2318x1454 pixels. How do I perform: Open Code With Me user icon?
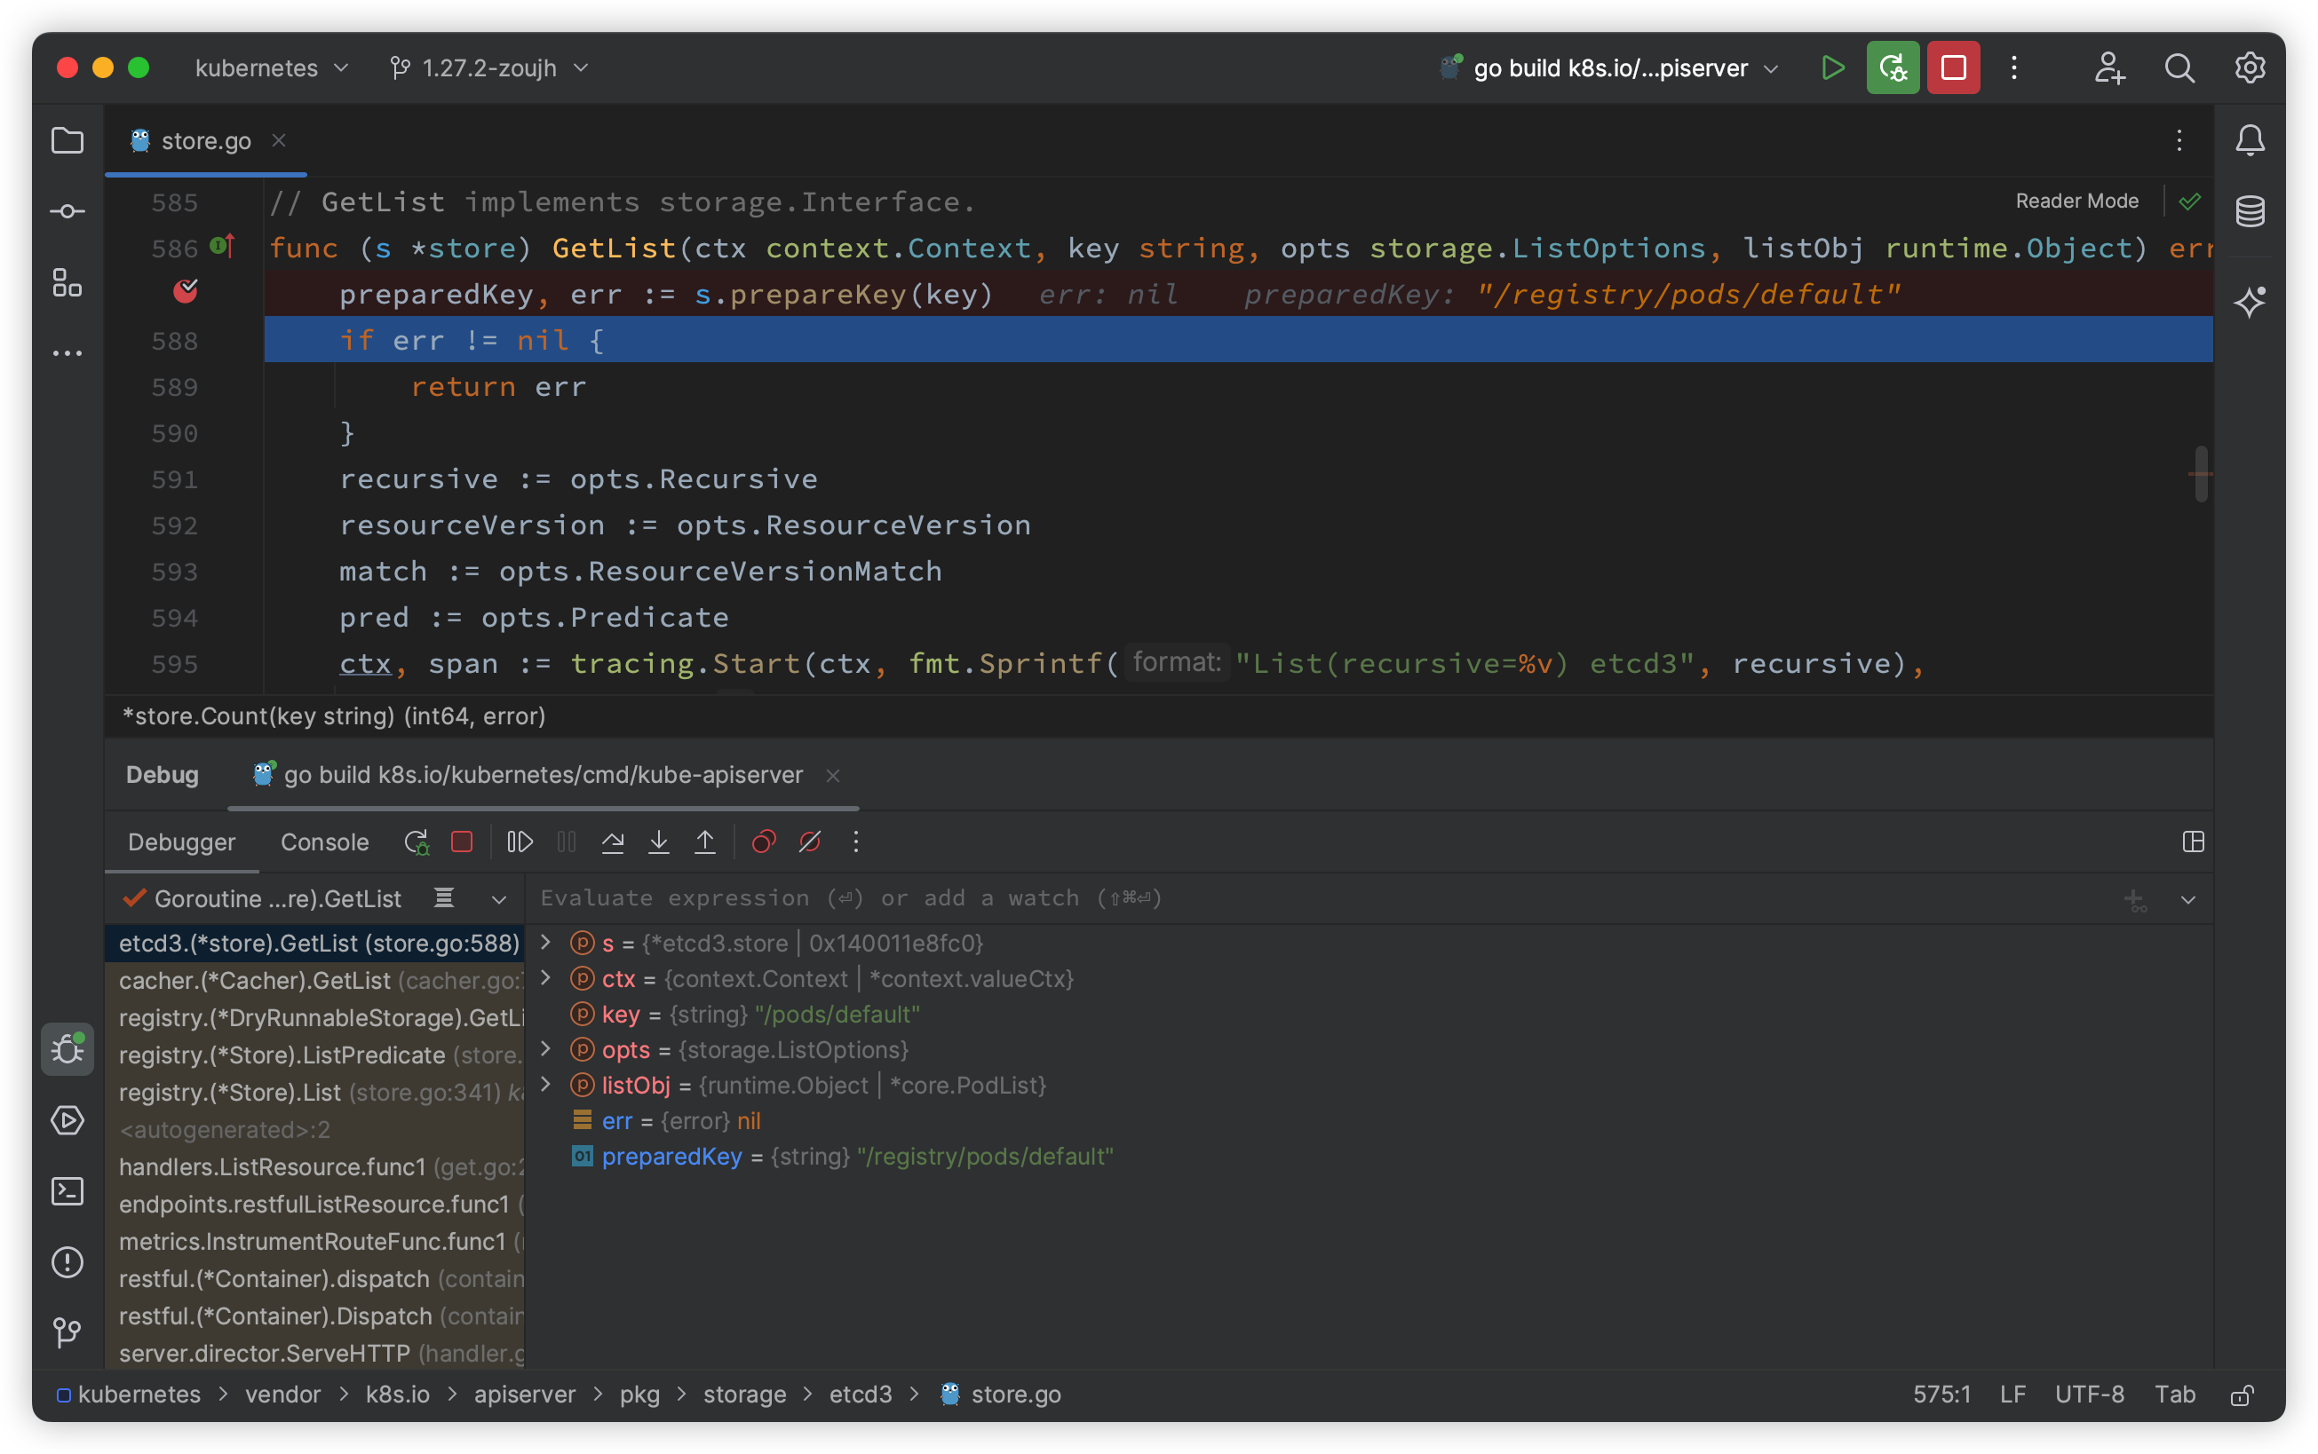point(2108,67)
